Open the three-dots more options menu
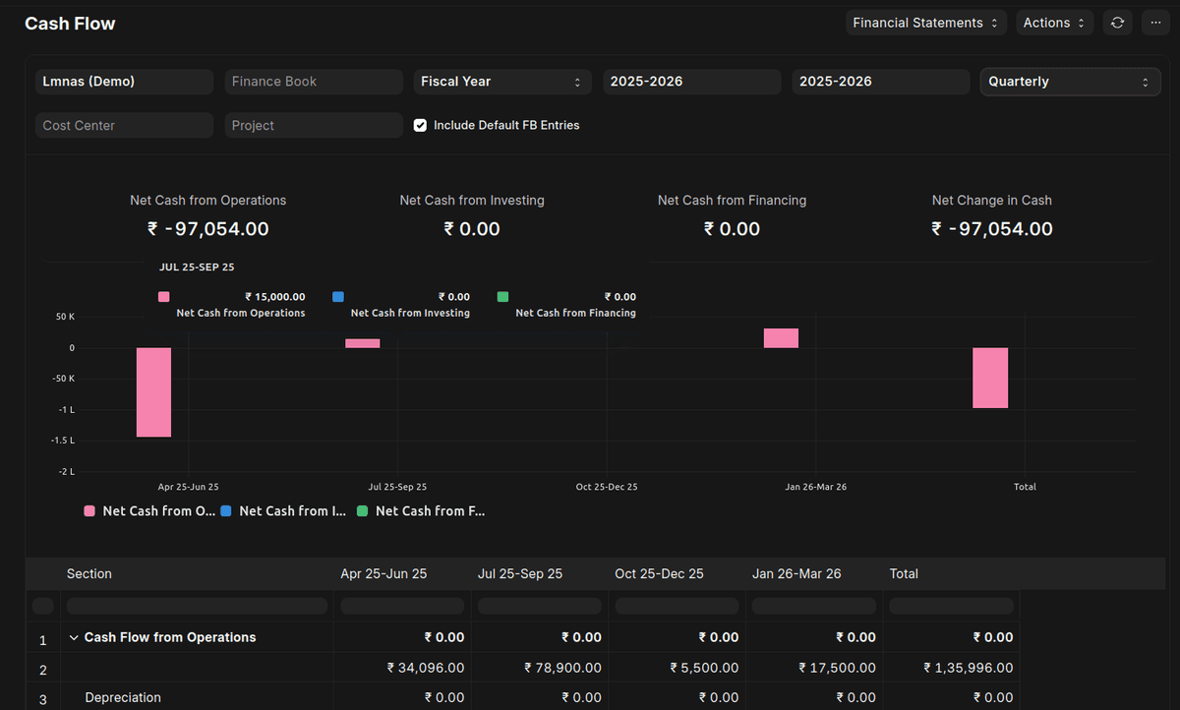The image size is (1180, 710). click(1154, 23)
